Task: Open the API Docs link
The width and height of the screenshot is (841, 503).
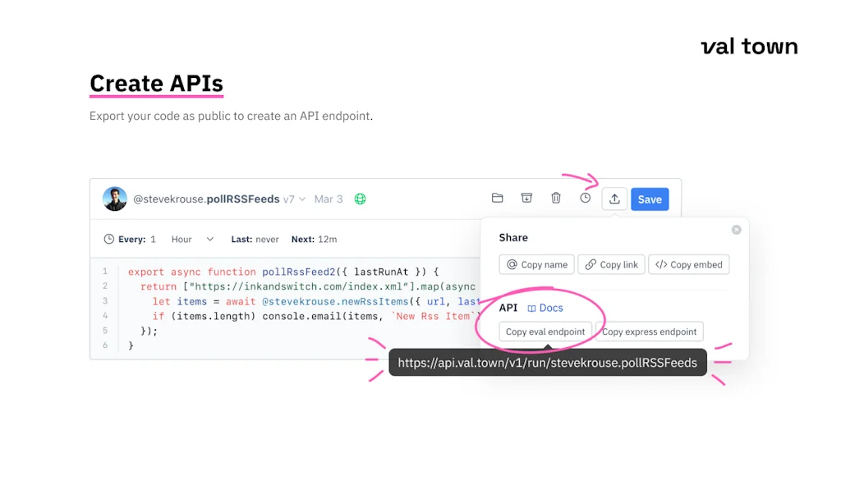Action: [545, 308]
